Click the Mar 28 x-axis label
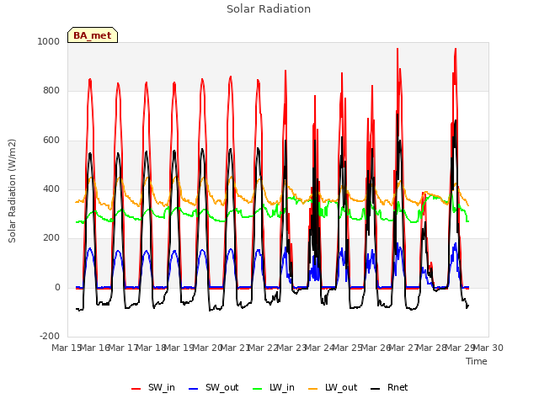Image resolution: width=539 pixels, height=404 pixels. 432,348
